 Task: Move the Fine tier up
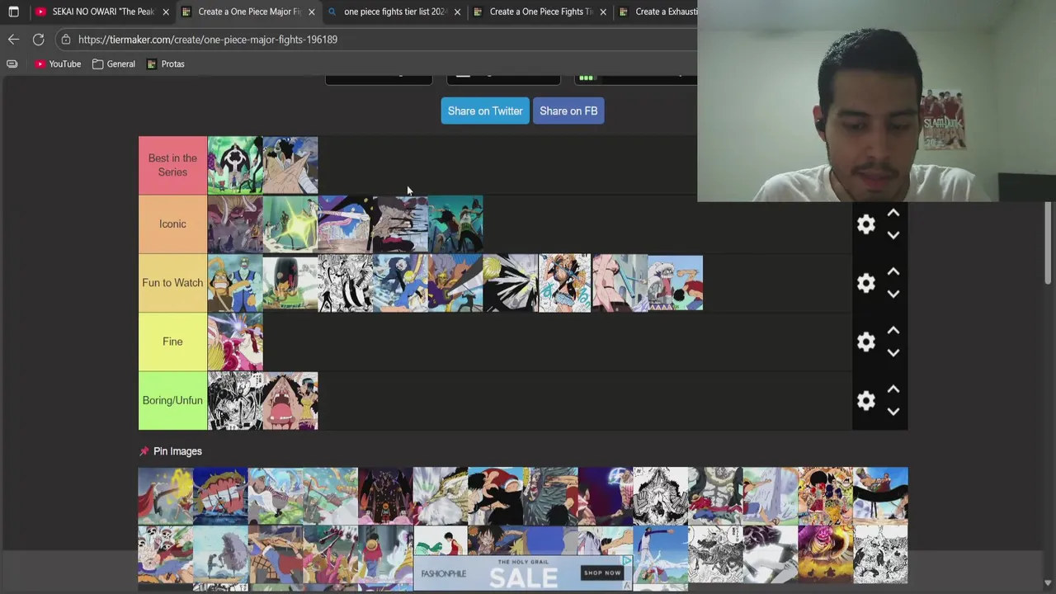893,330
